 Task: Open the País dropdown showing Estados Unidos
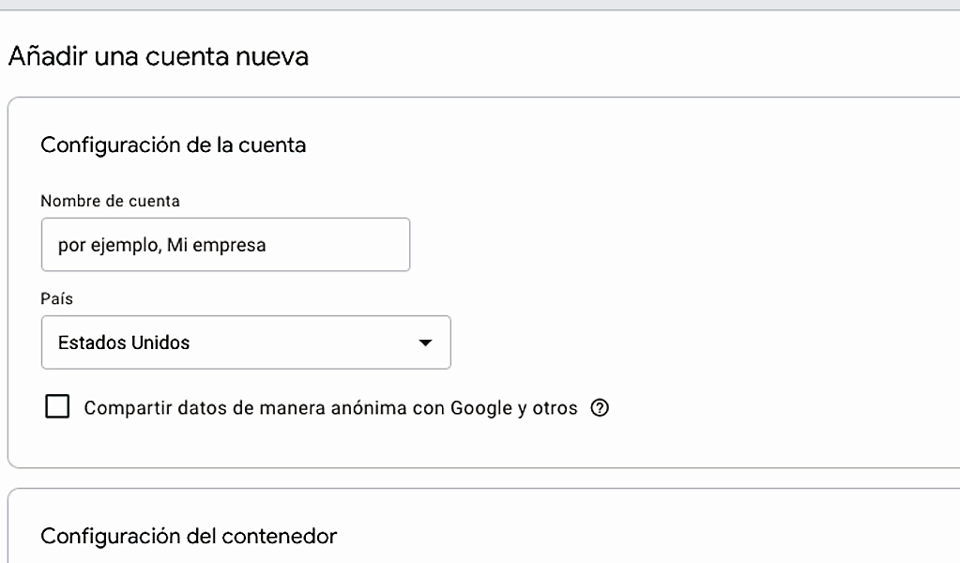tap(246, 342)
